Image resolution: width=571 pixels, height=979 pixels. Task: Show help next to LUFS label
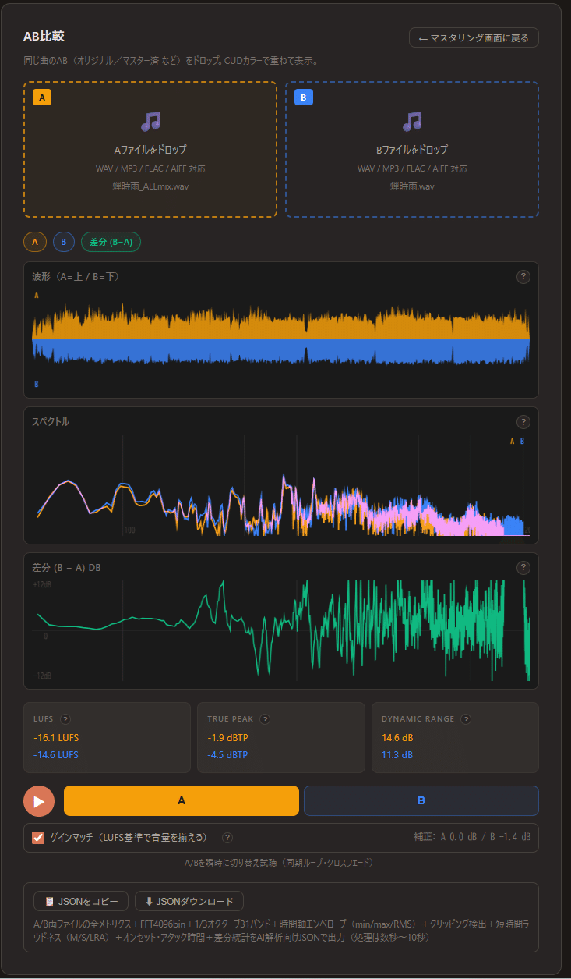pyautogui.click(x=65, y=719)
